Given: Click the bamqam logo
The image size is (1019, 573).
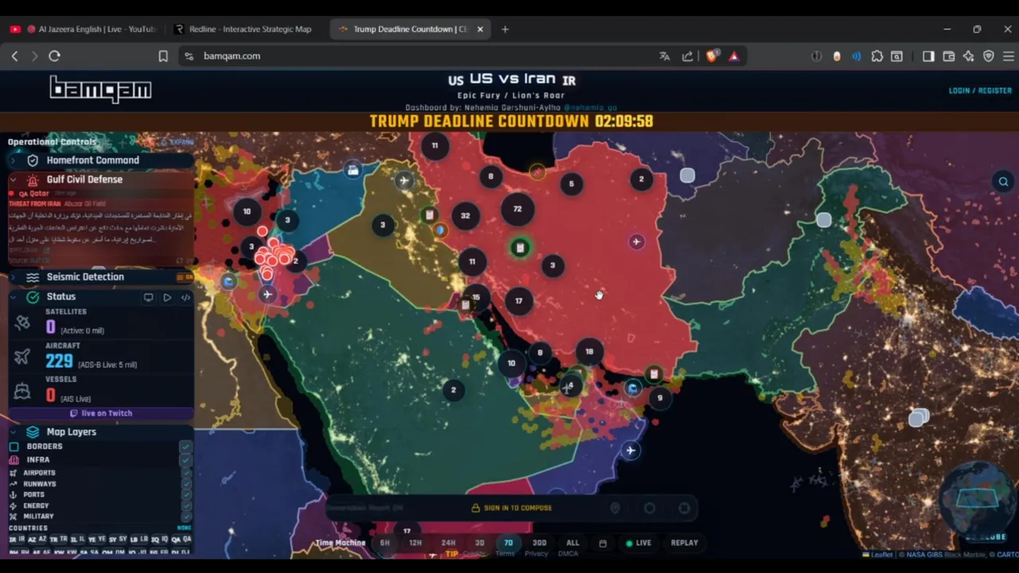Looking at the screenshot, I should (100, 88).
